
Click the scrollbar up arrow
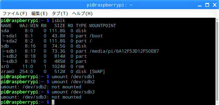[217, 19]
